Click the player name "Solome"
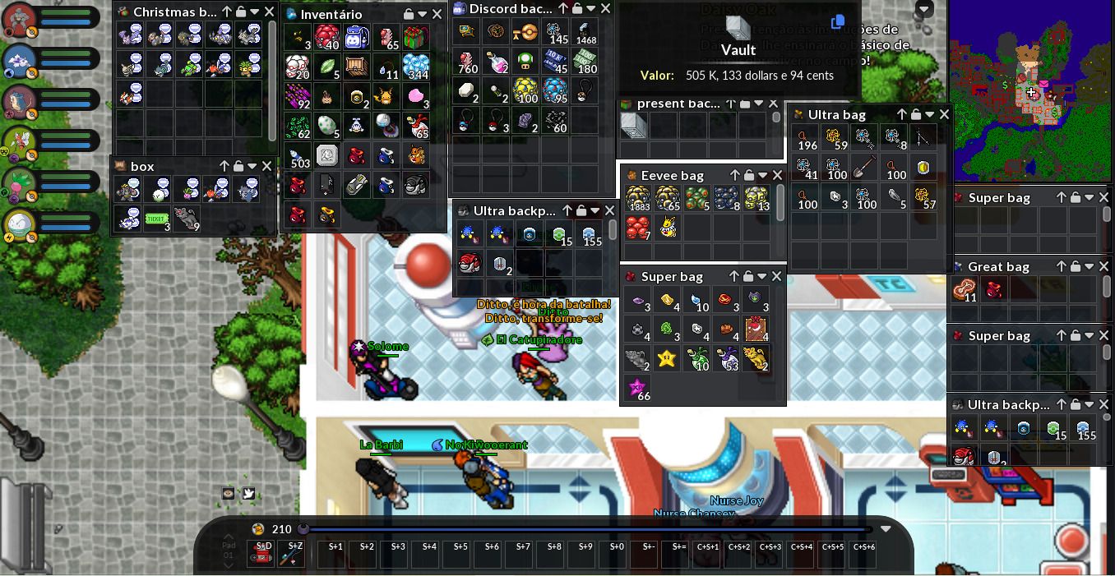The width and height of the screenshot is (1115, 576). (388, 346)
